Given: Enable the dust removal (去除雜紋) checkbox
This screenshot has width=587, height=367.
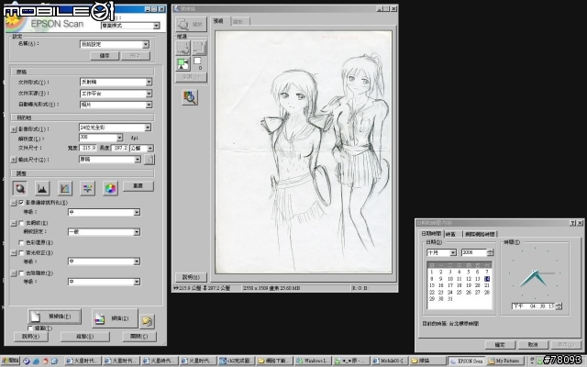Looking at the screenshot, I should click(x=21, y=273).
